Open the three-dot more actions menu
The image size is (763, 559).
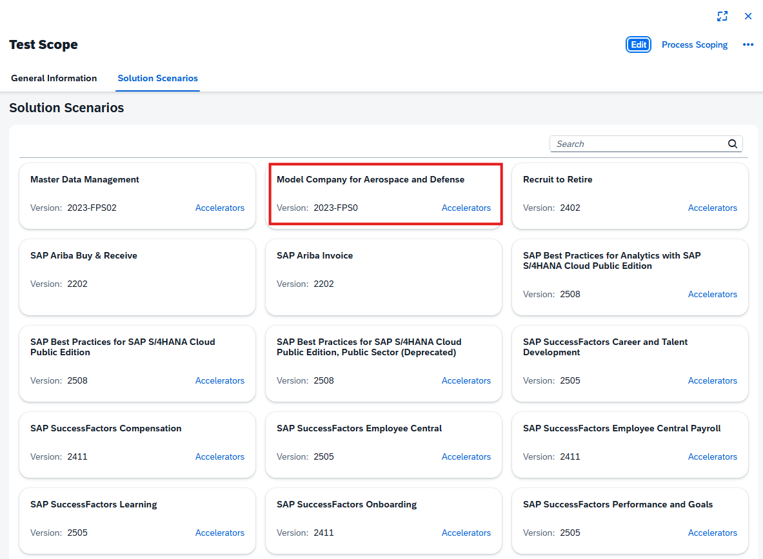[748, 44]
